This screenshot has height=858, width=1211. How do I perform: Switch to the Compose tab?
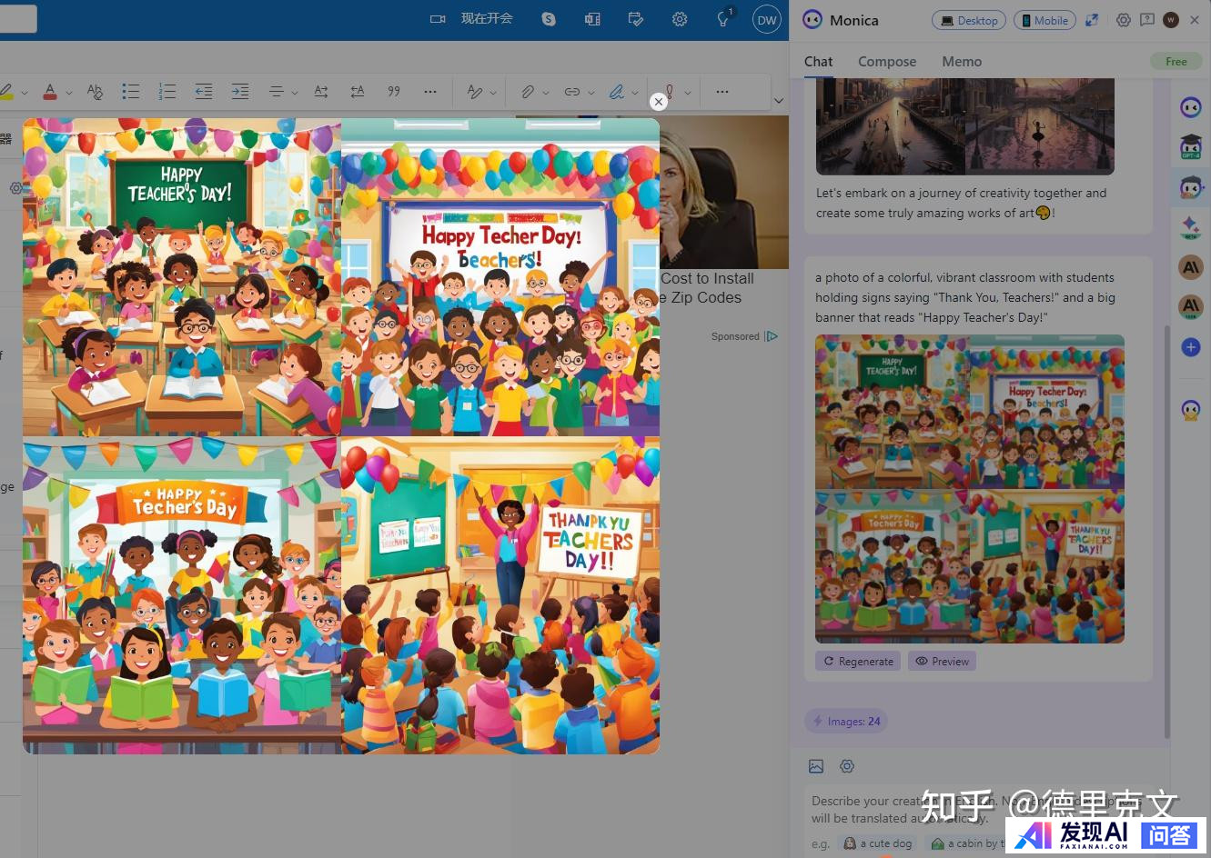(886, 62)
